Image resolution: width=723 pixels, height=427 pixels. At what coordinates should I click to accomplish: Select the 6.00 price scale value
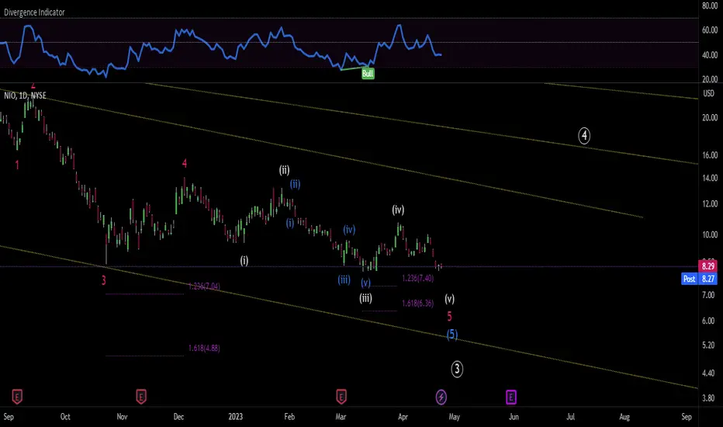(710, 321)
